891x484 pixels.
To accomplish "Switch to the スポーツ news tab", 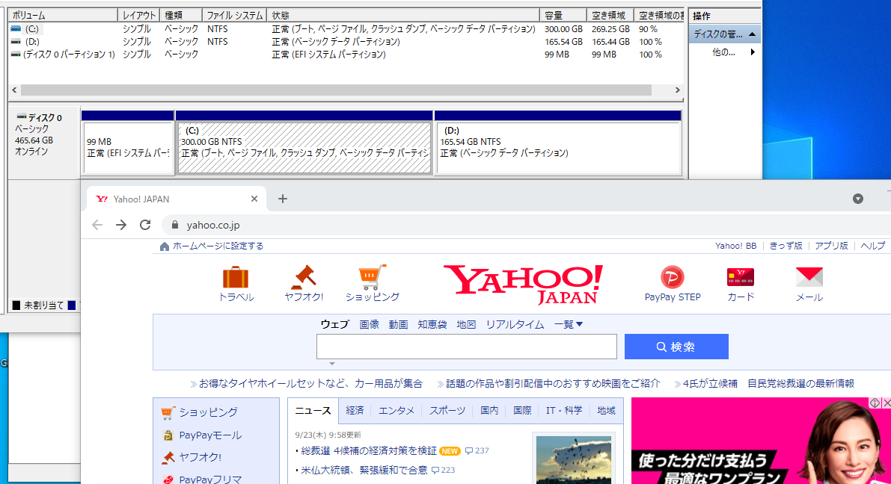I will [x=447, y=411].
